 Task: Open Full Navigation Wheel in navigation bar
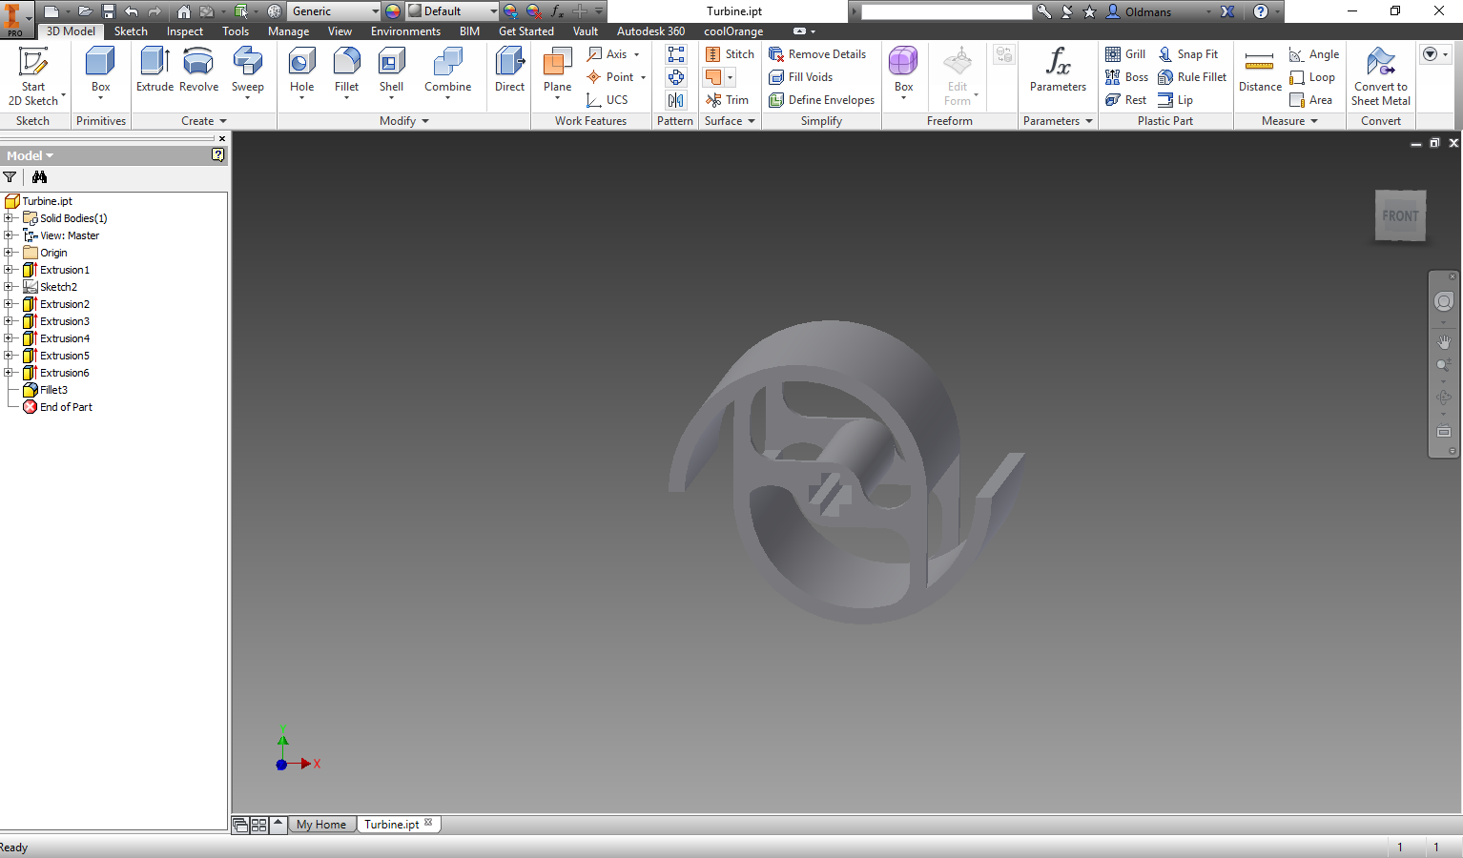[x=1444, y=301]
